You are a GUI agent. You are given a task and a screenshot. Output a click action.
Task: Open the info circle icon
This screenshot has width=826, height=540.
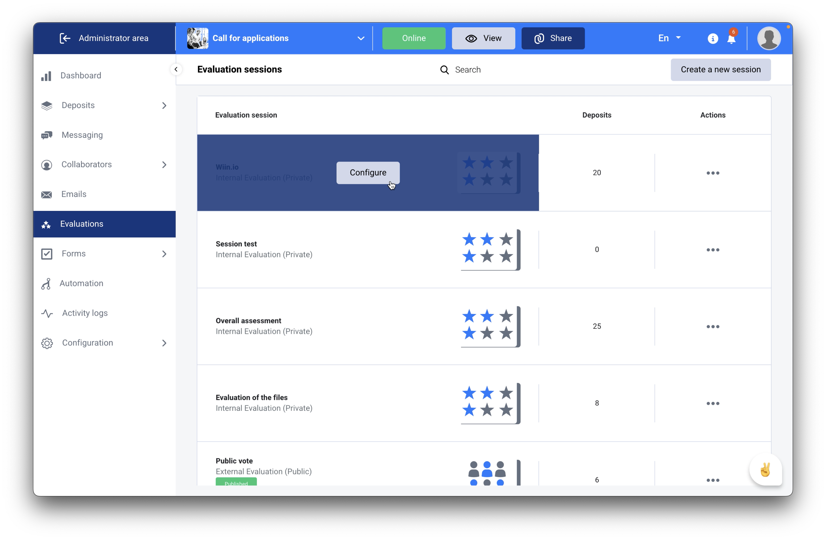[x=713, y=38]
